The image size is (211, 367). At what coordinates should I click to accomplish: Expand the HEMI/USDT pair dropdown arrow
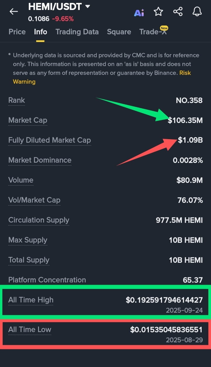[x=87, y=6]
